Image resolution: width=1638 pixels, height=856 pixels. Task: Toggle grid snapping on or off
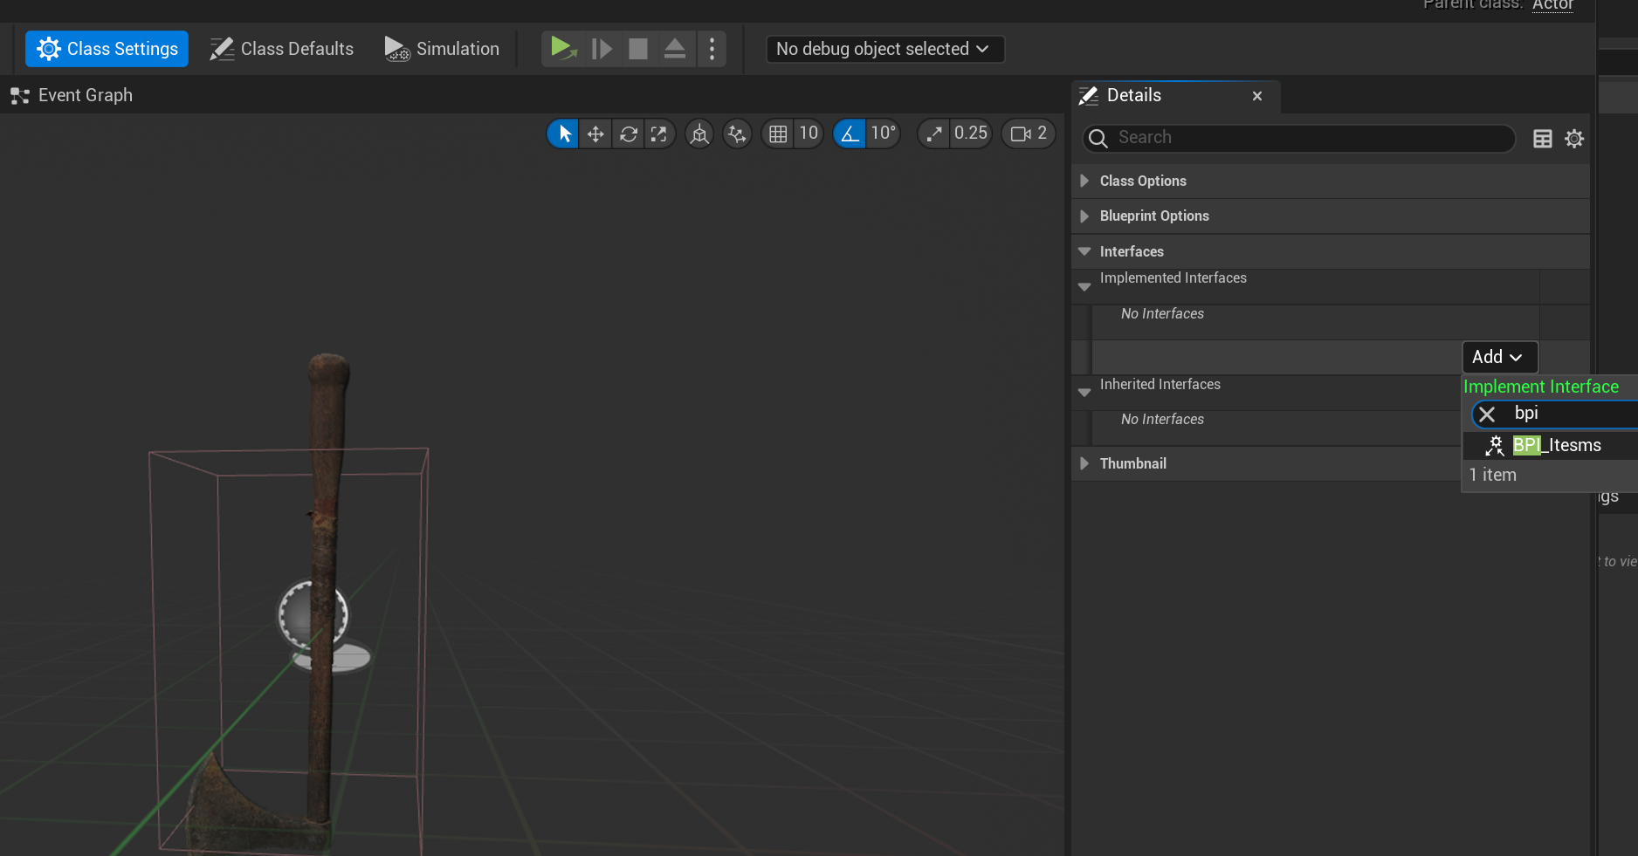(x=777, y=134)
